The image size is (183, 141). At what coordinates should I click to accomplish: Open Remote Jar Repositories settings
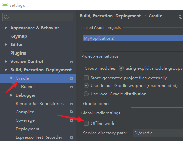40,104
